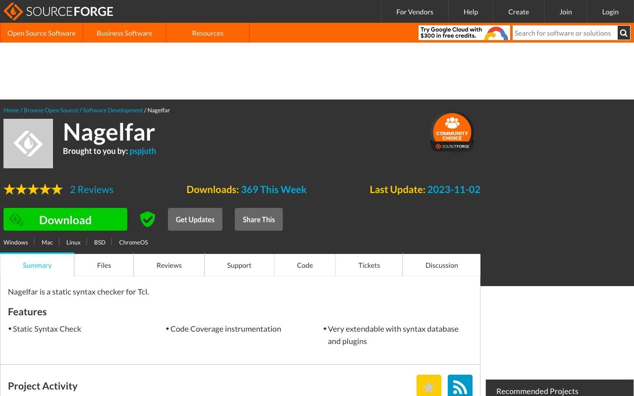Click the Code Coverage instrumentation feature
This screenshot has width=634, height=396.
tap(226, 329)
